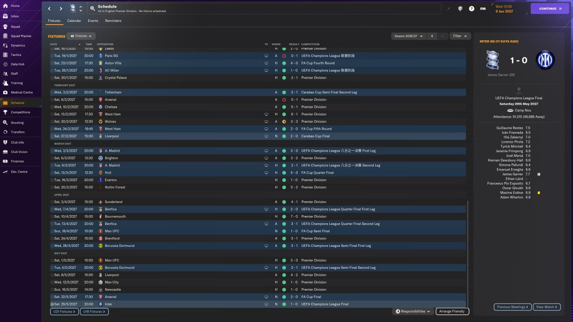Image resolution: width=573 pixels, height=322 pixels.
Task: Switch to the Events tab
Action: [x=93, y=21]
